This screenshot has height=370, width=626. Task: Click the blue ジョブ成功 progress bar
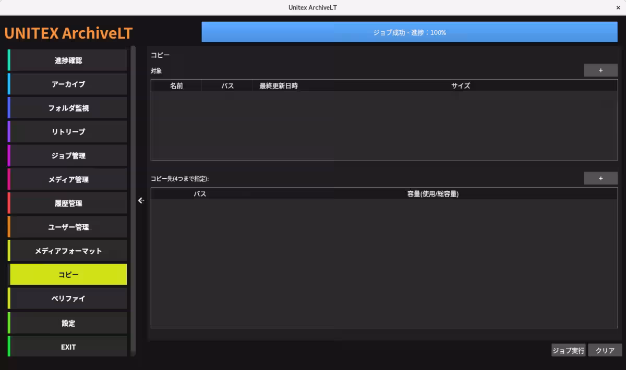click(409, 32)
